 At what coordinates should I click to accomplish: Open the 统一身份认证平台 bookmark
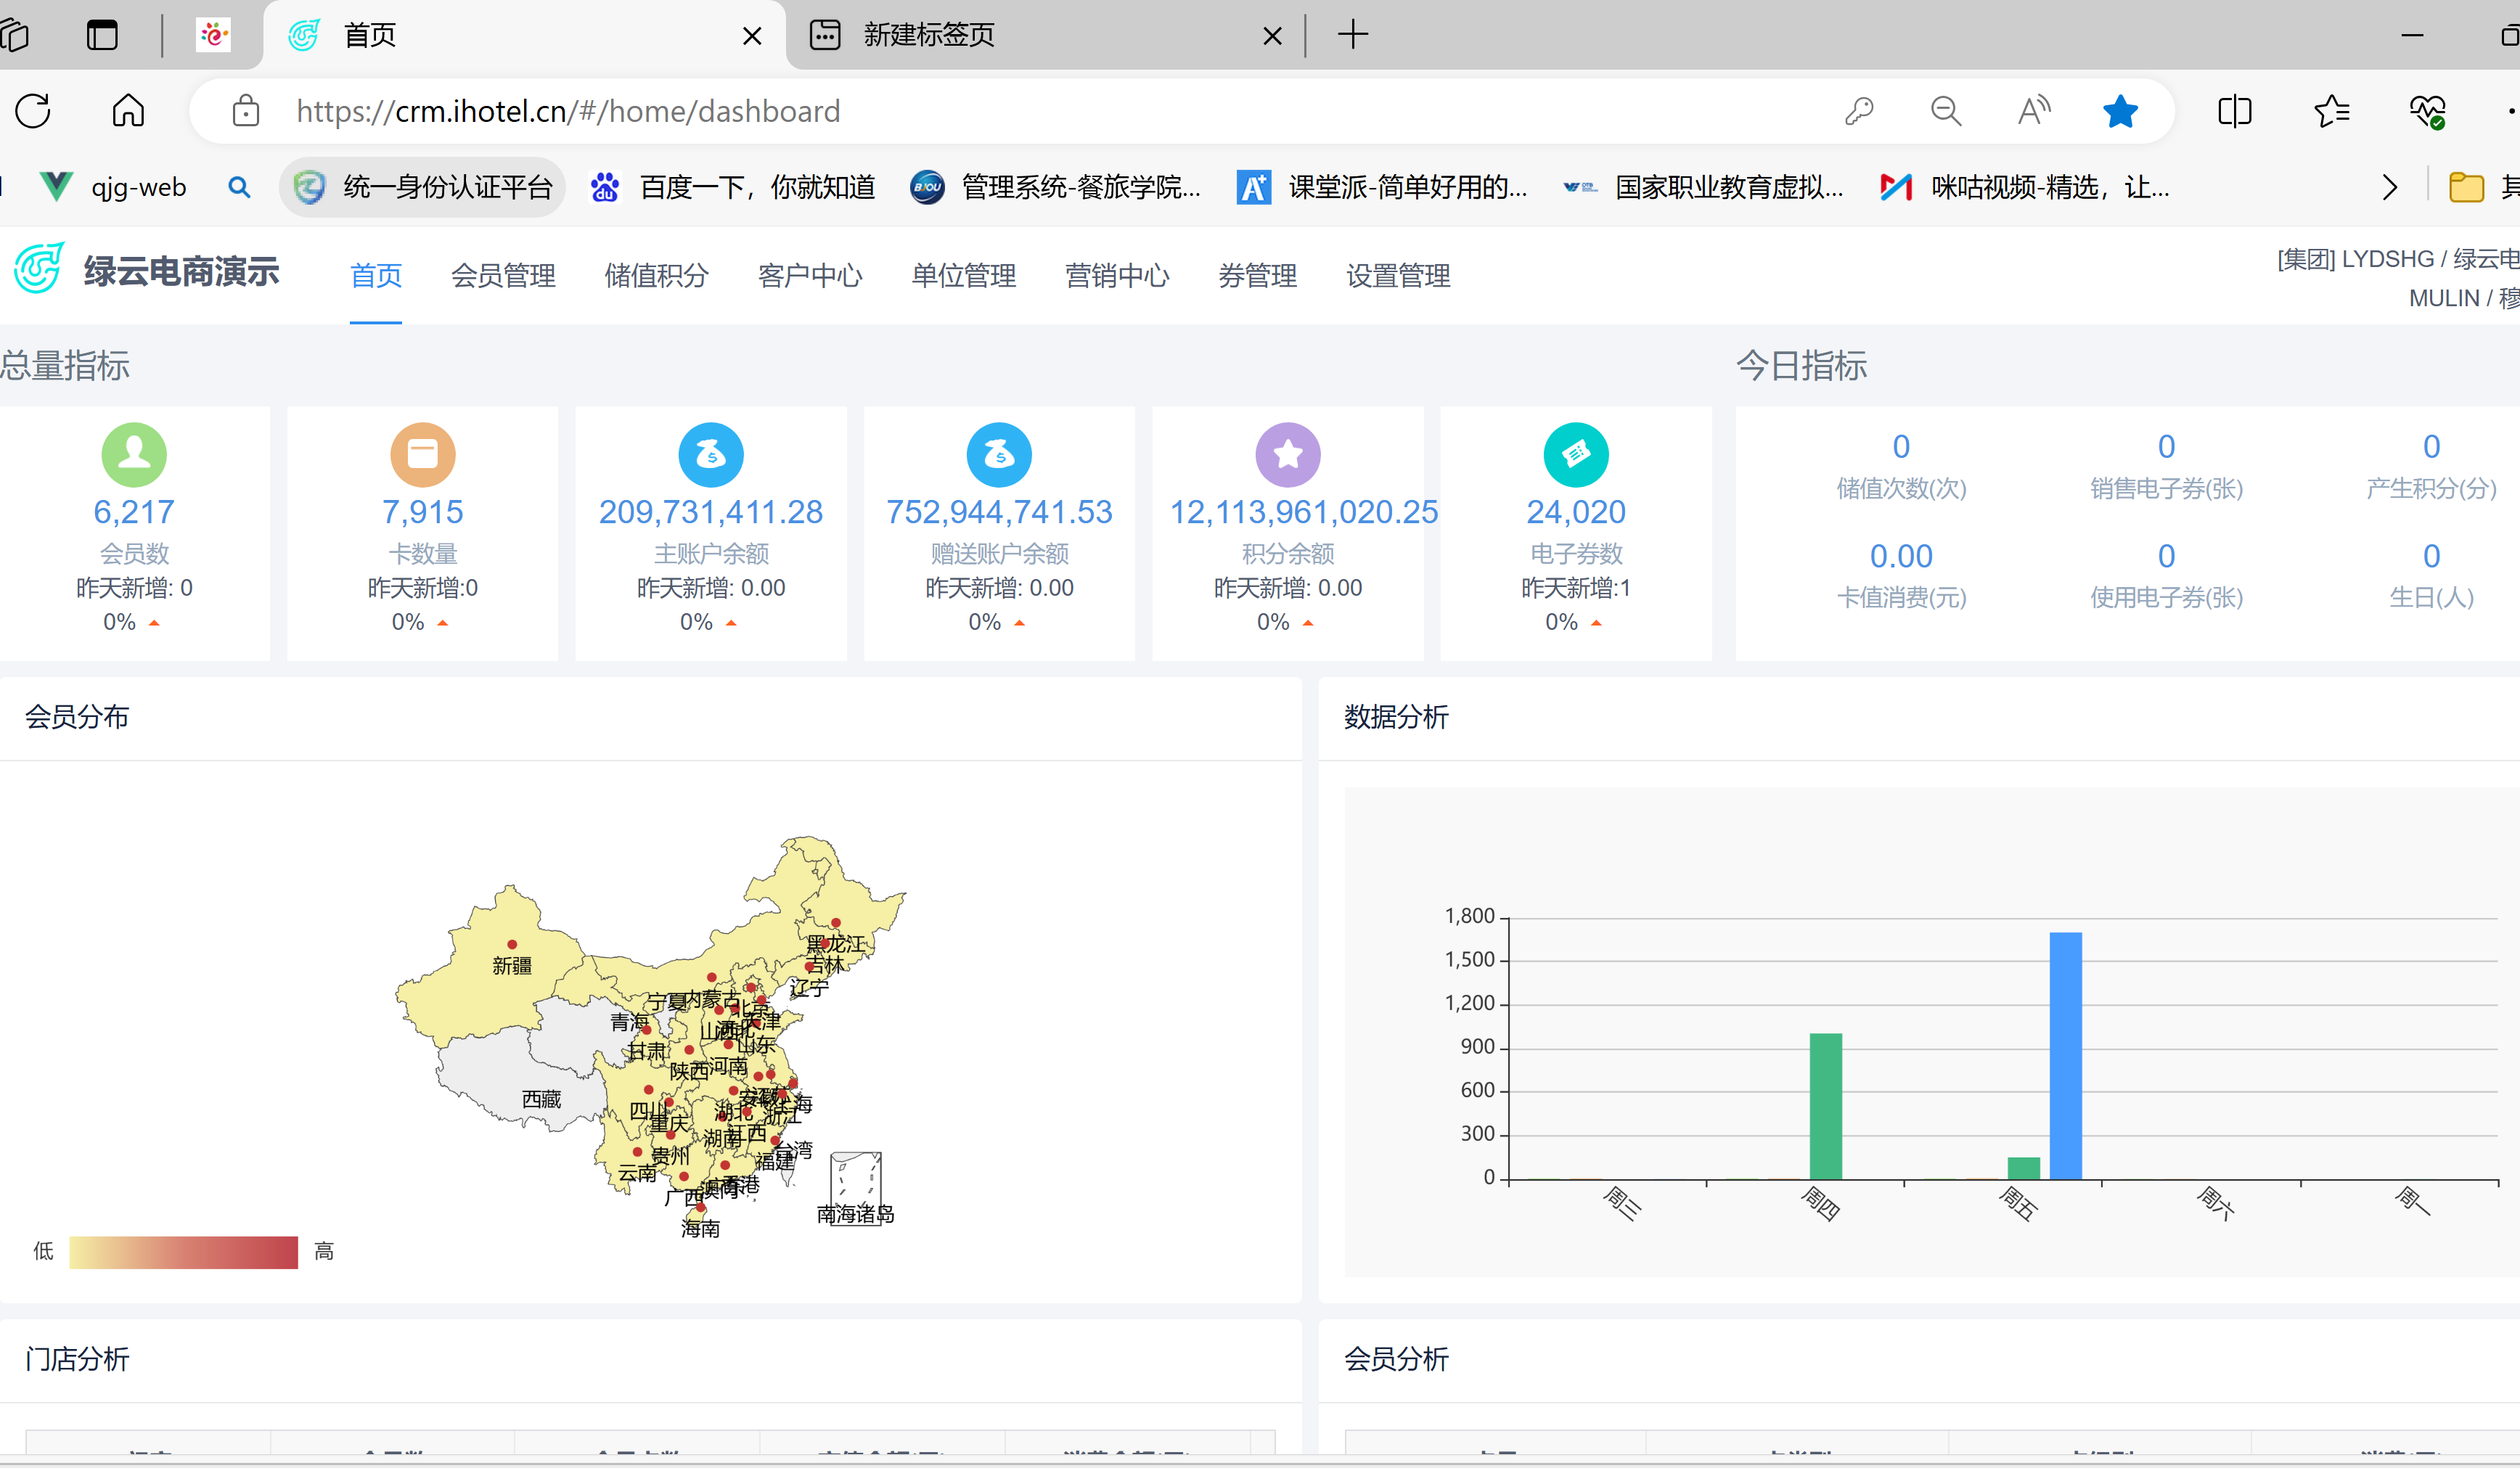pyautogui.click(x=423, y=186)
